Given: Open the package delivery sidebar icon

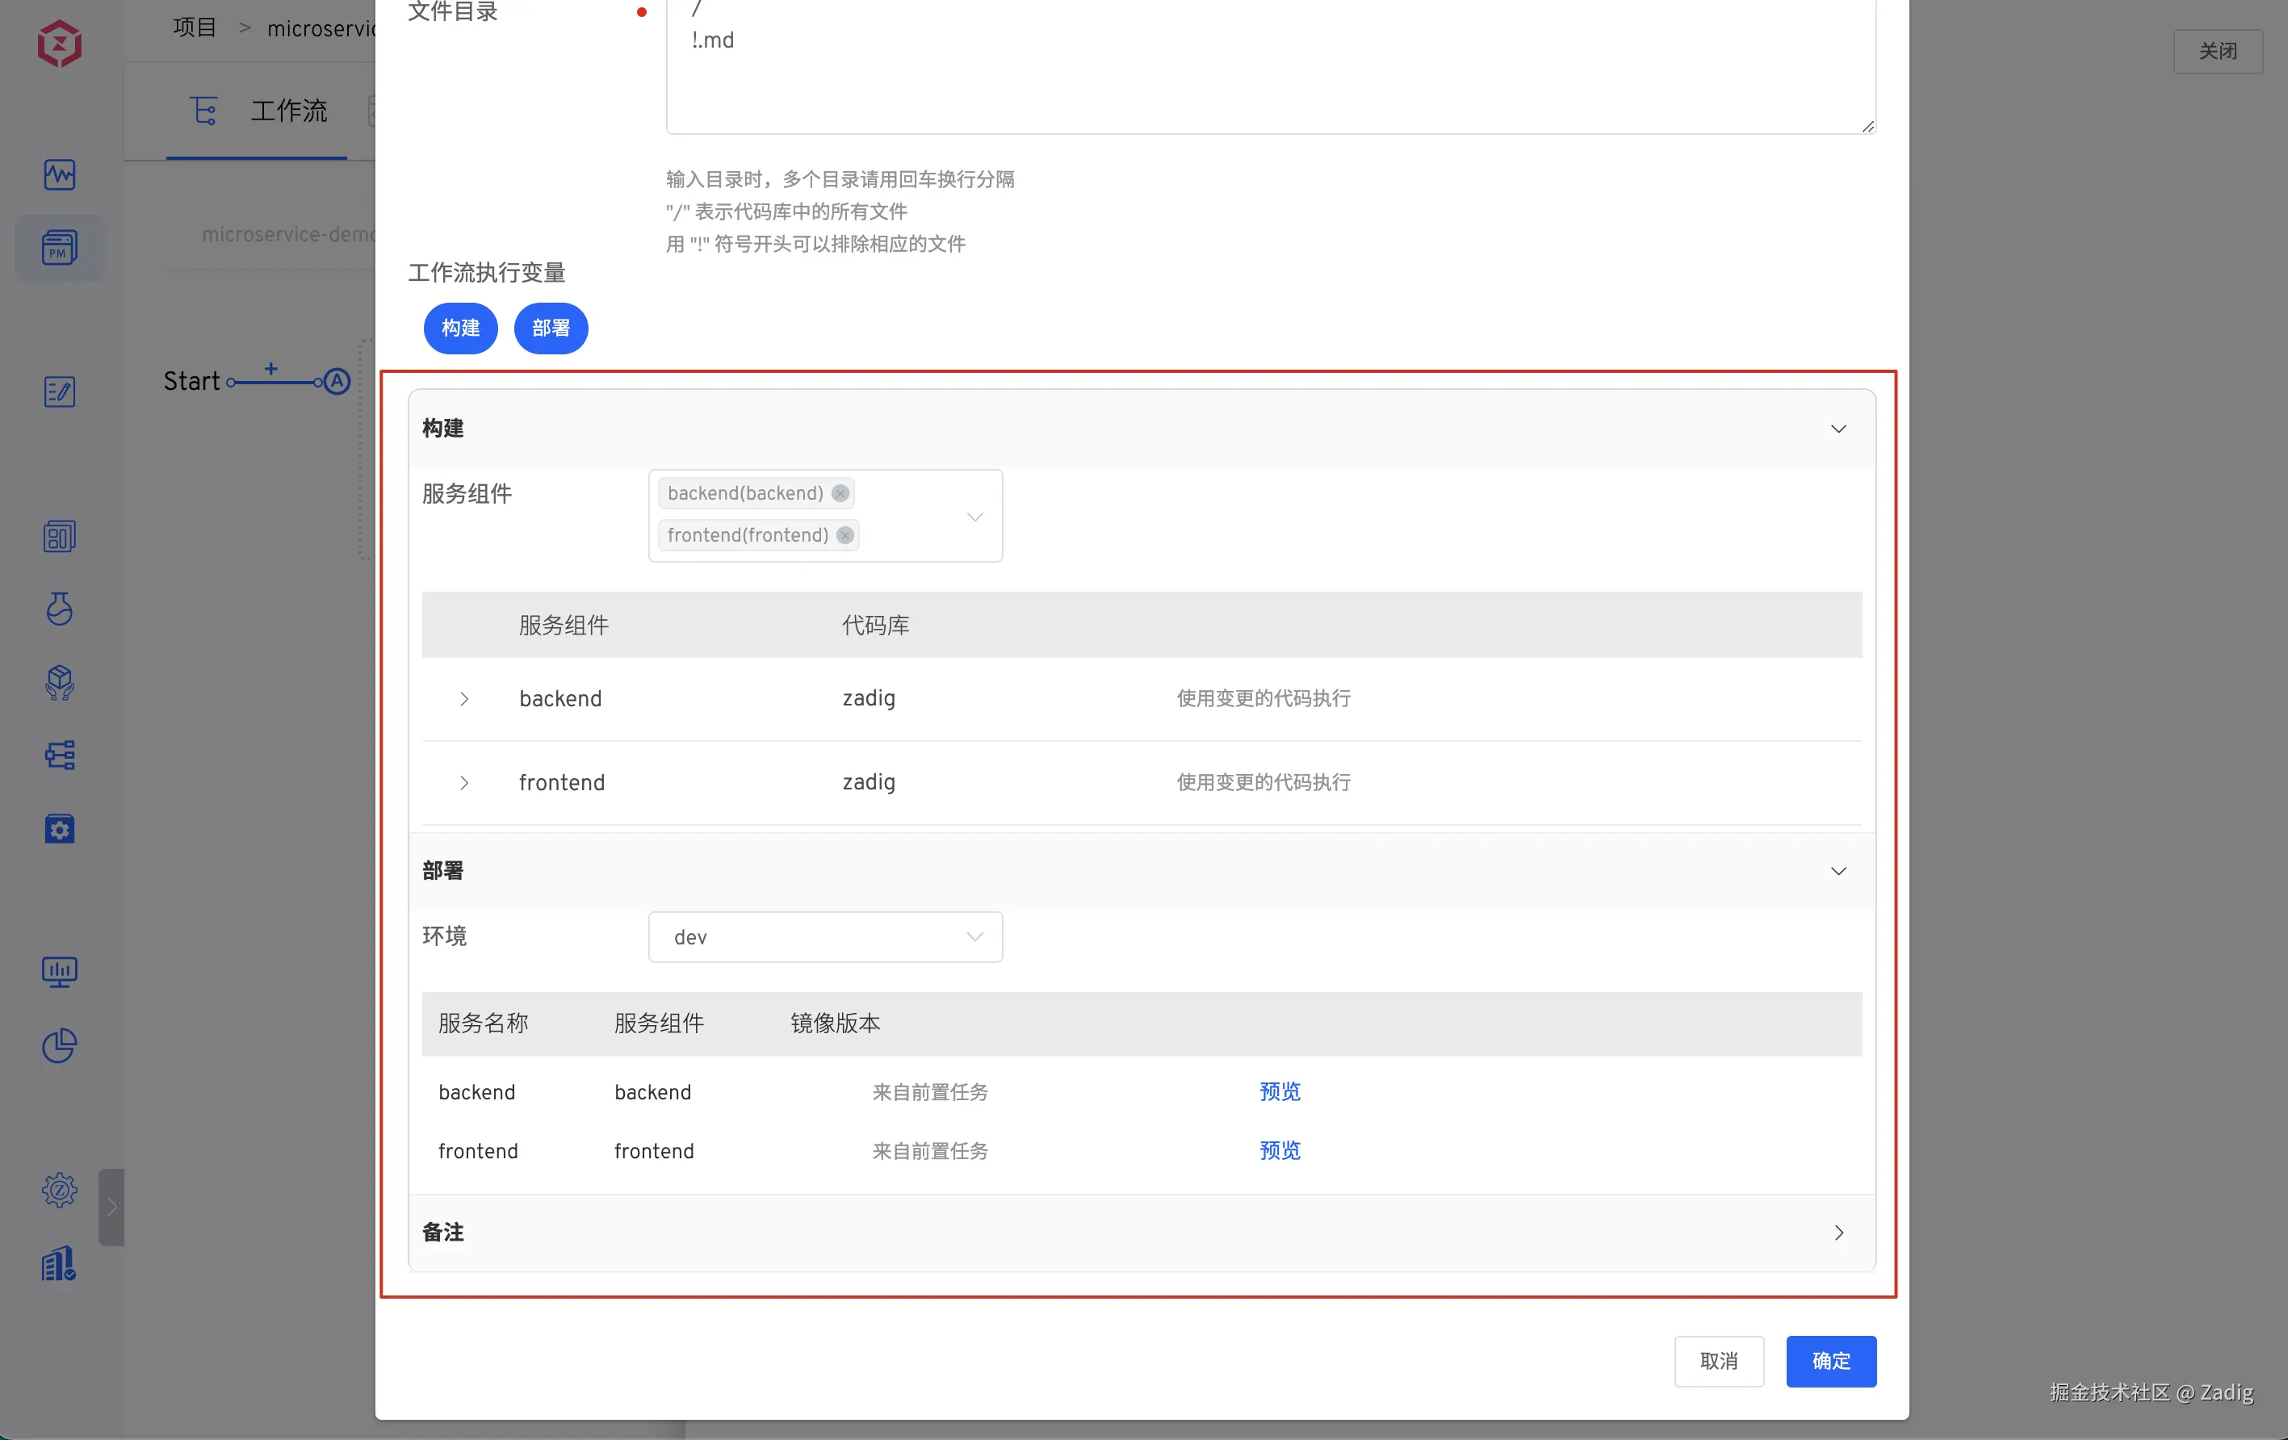Looking at the screenshot, I should [59, 682].
